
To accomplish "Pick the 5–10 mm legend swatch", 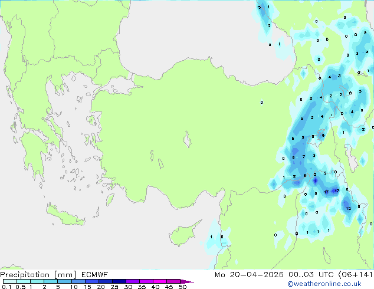I will click(x=64, y=281).
